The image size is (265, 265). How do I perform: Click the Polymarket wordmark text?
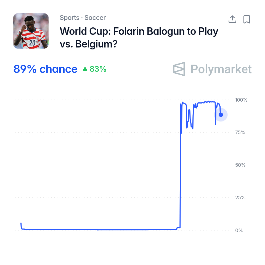click(221, 69)
